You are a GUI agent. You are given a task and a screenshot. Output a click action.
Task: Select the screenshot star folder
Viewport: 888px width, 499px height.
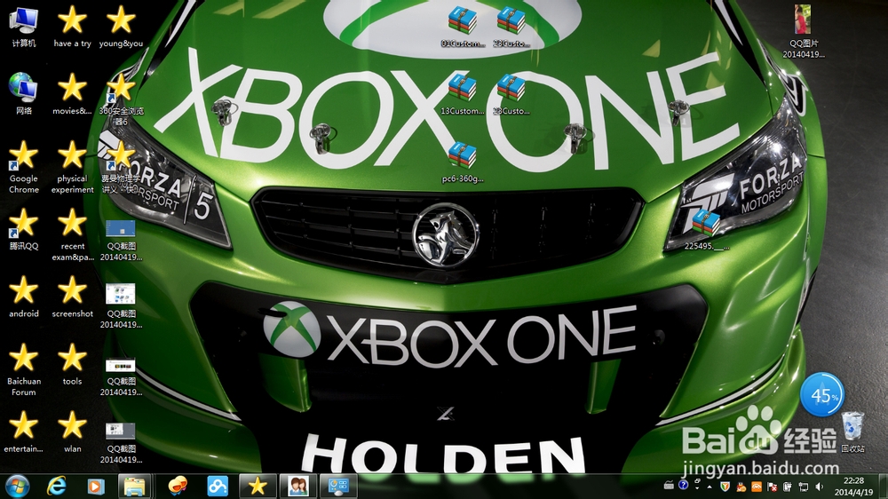pyautogui.click(x=73, y=297)
